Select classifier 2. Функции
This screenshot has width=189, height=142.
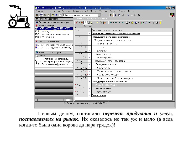point(43,32)
